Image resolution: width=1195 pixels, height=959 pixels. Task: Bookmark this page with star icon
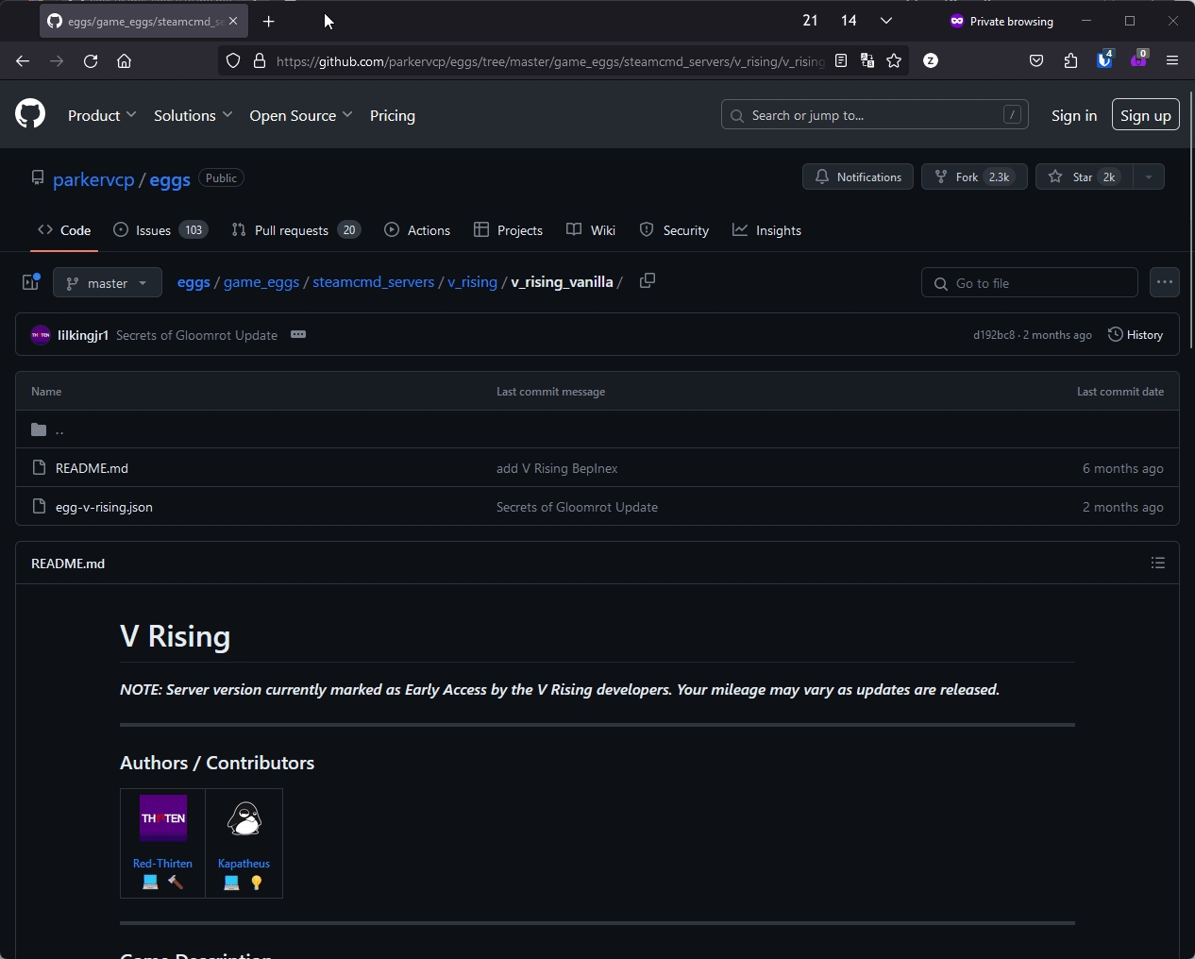[894, 60]
